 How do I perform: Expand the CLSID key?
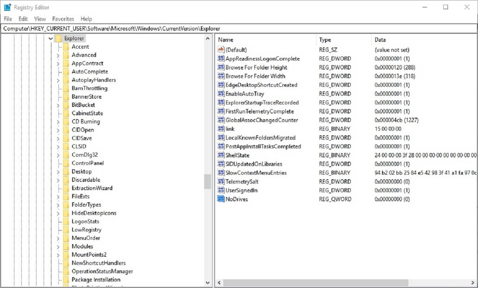[x=58, y=147]
